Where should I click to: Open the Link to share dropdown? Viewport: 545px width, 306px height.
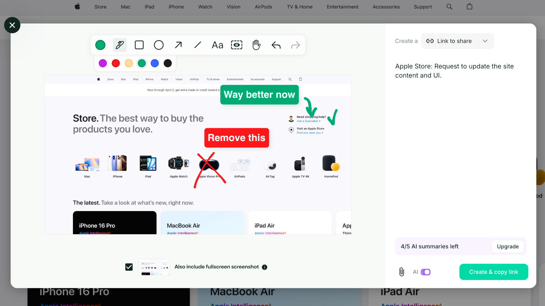[x=457, y=41]
